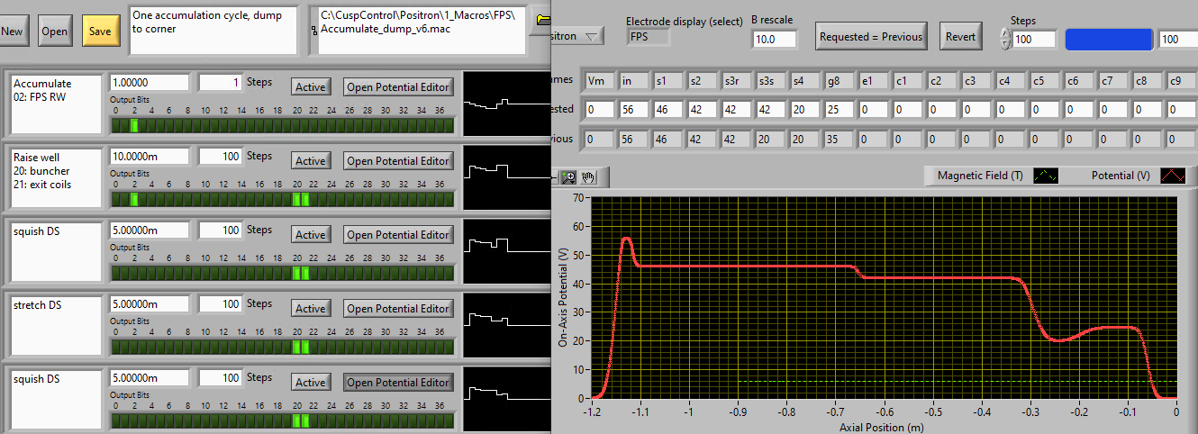1198x434 pixels.
Task: Click the Magnetic Field plot legend icon
Action: (x=1046, y=176)
